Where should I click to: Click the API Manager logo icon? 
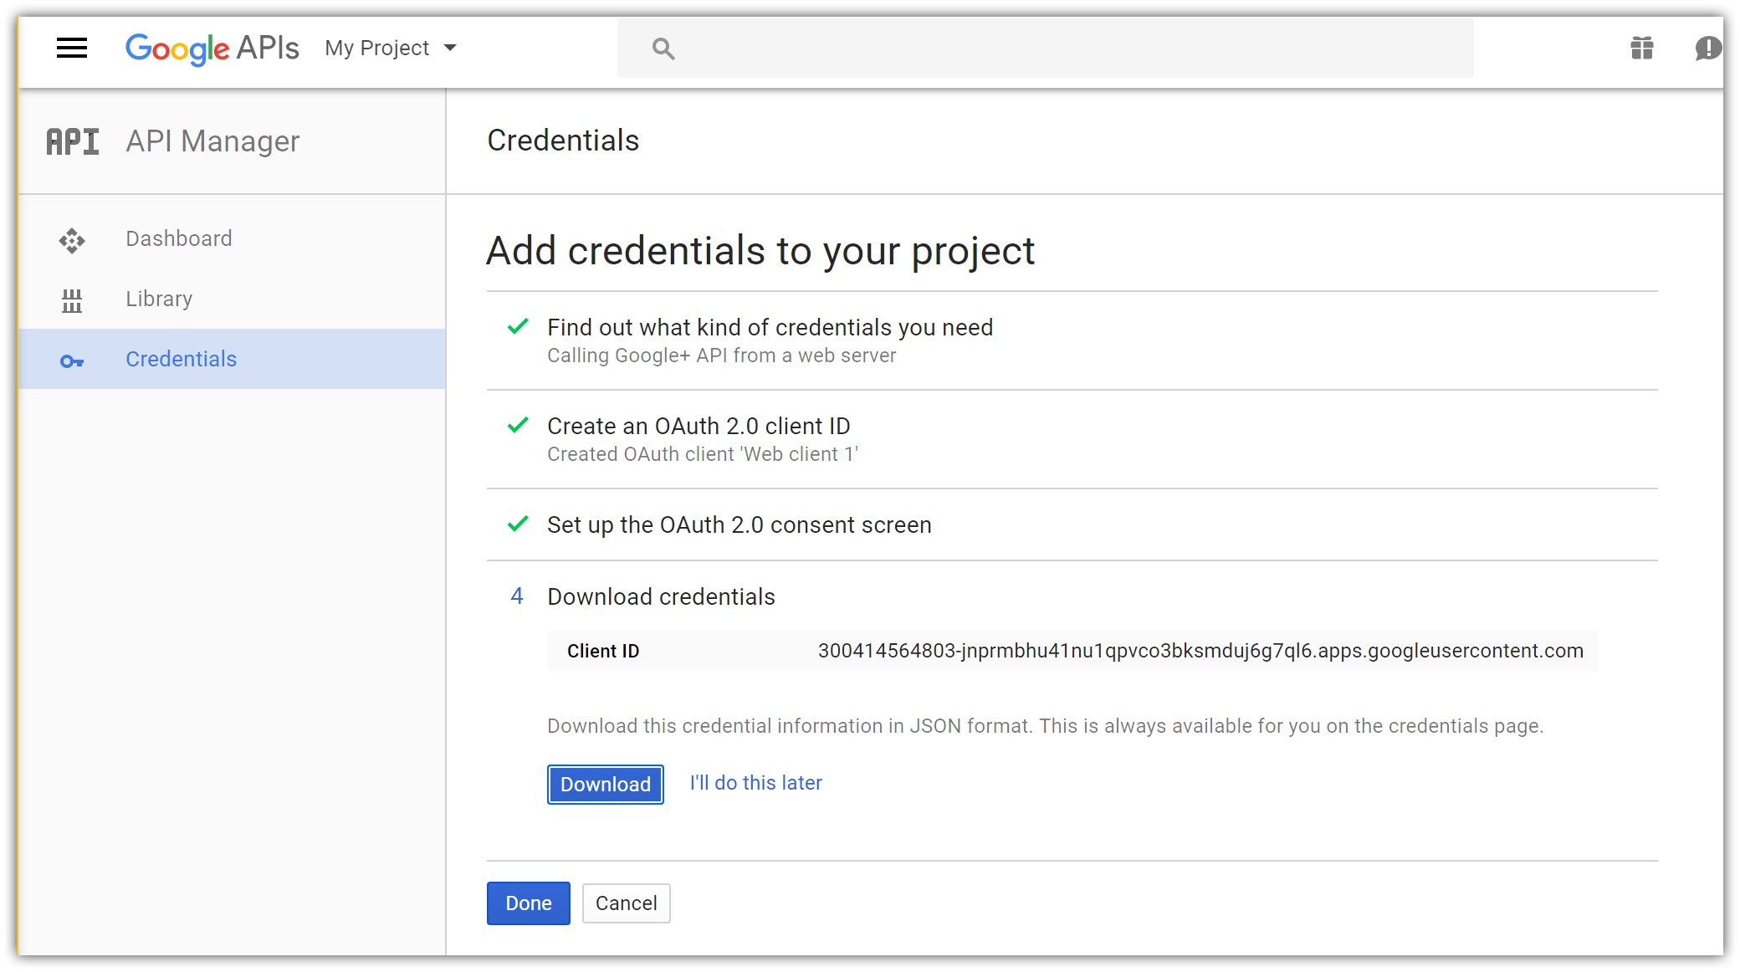[73, 141]
